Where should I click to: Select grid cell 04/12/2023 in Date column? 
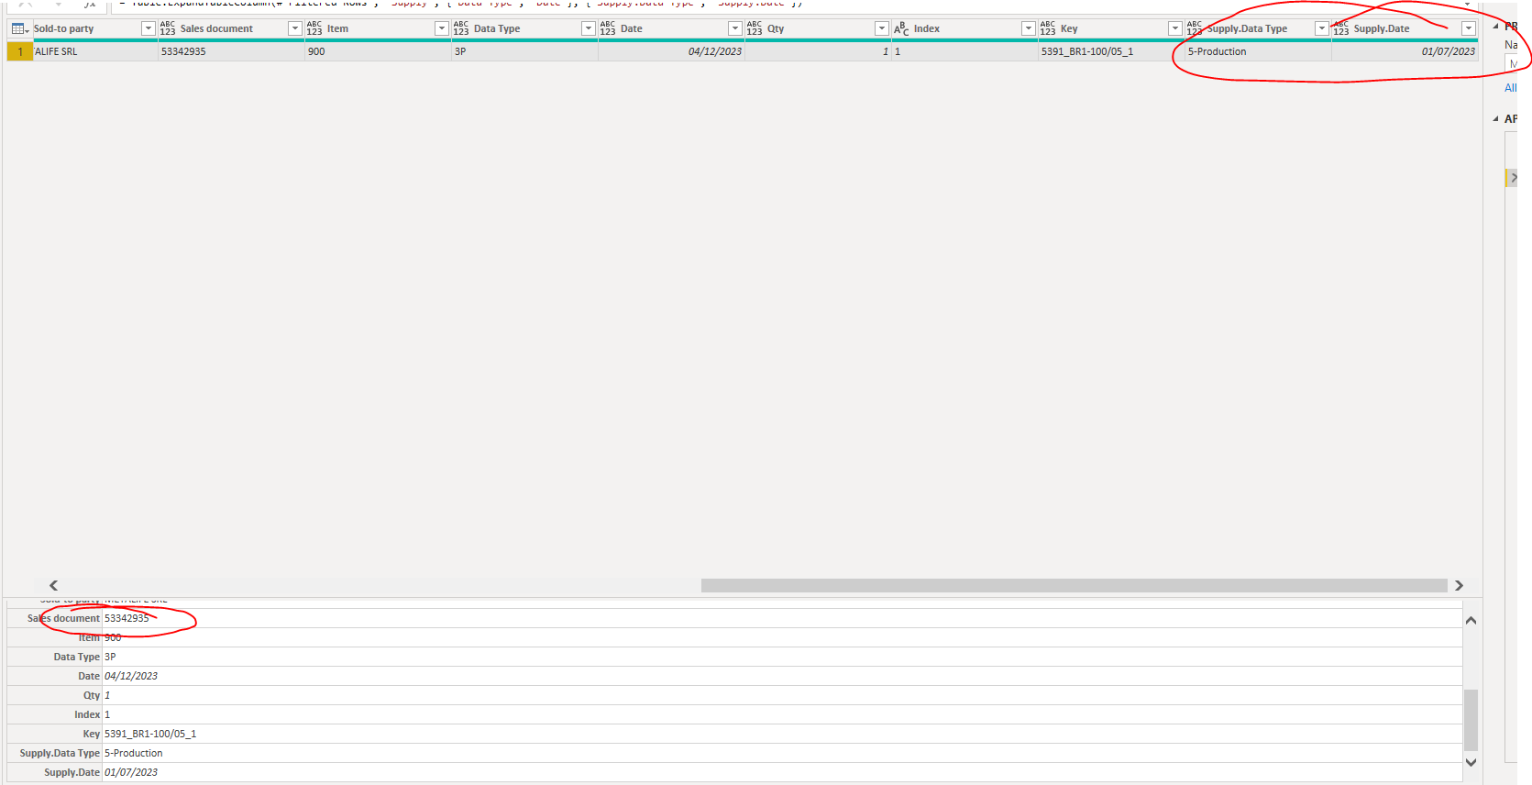coord(671,51)
